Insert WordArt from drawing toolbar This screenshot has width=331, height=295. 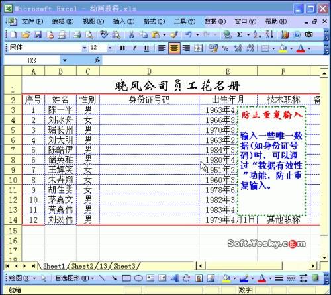click(175, 278)
